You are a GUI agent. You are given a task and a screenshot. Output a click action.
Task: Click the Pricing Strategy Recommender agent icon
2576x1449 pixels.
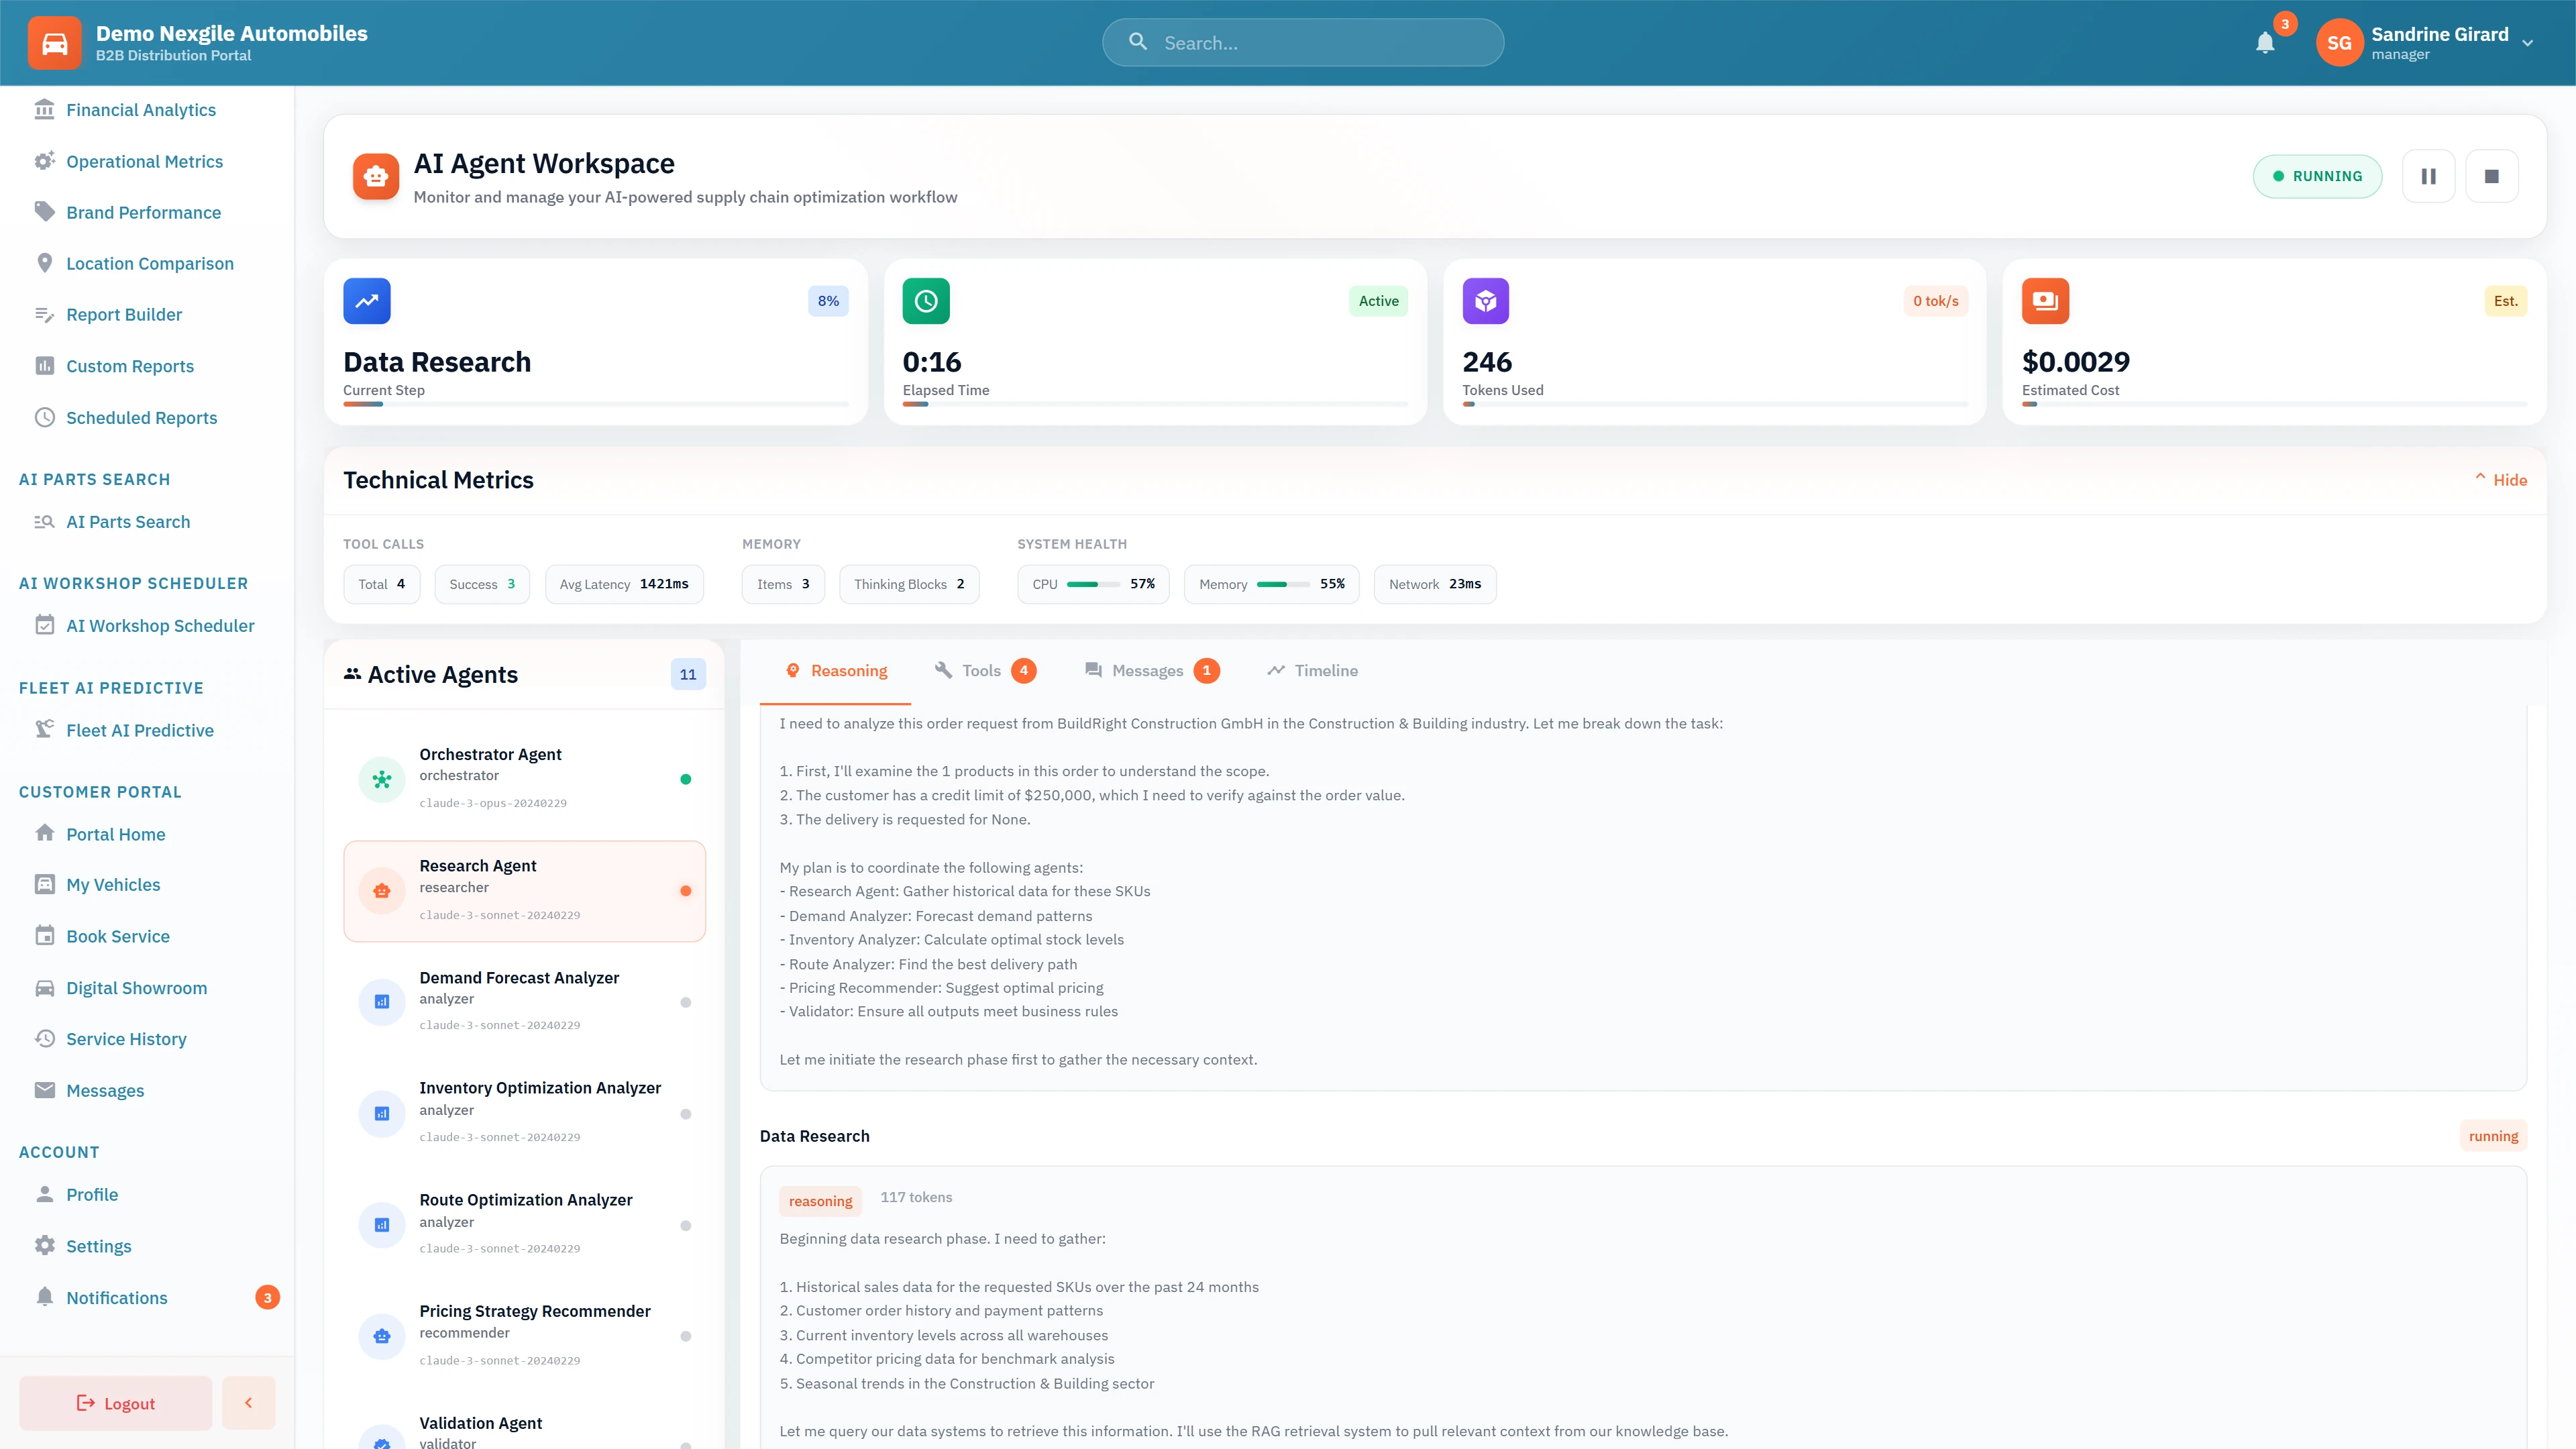(x=381, y=1335)
